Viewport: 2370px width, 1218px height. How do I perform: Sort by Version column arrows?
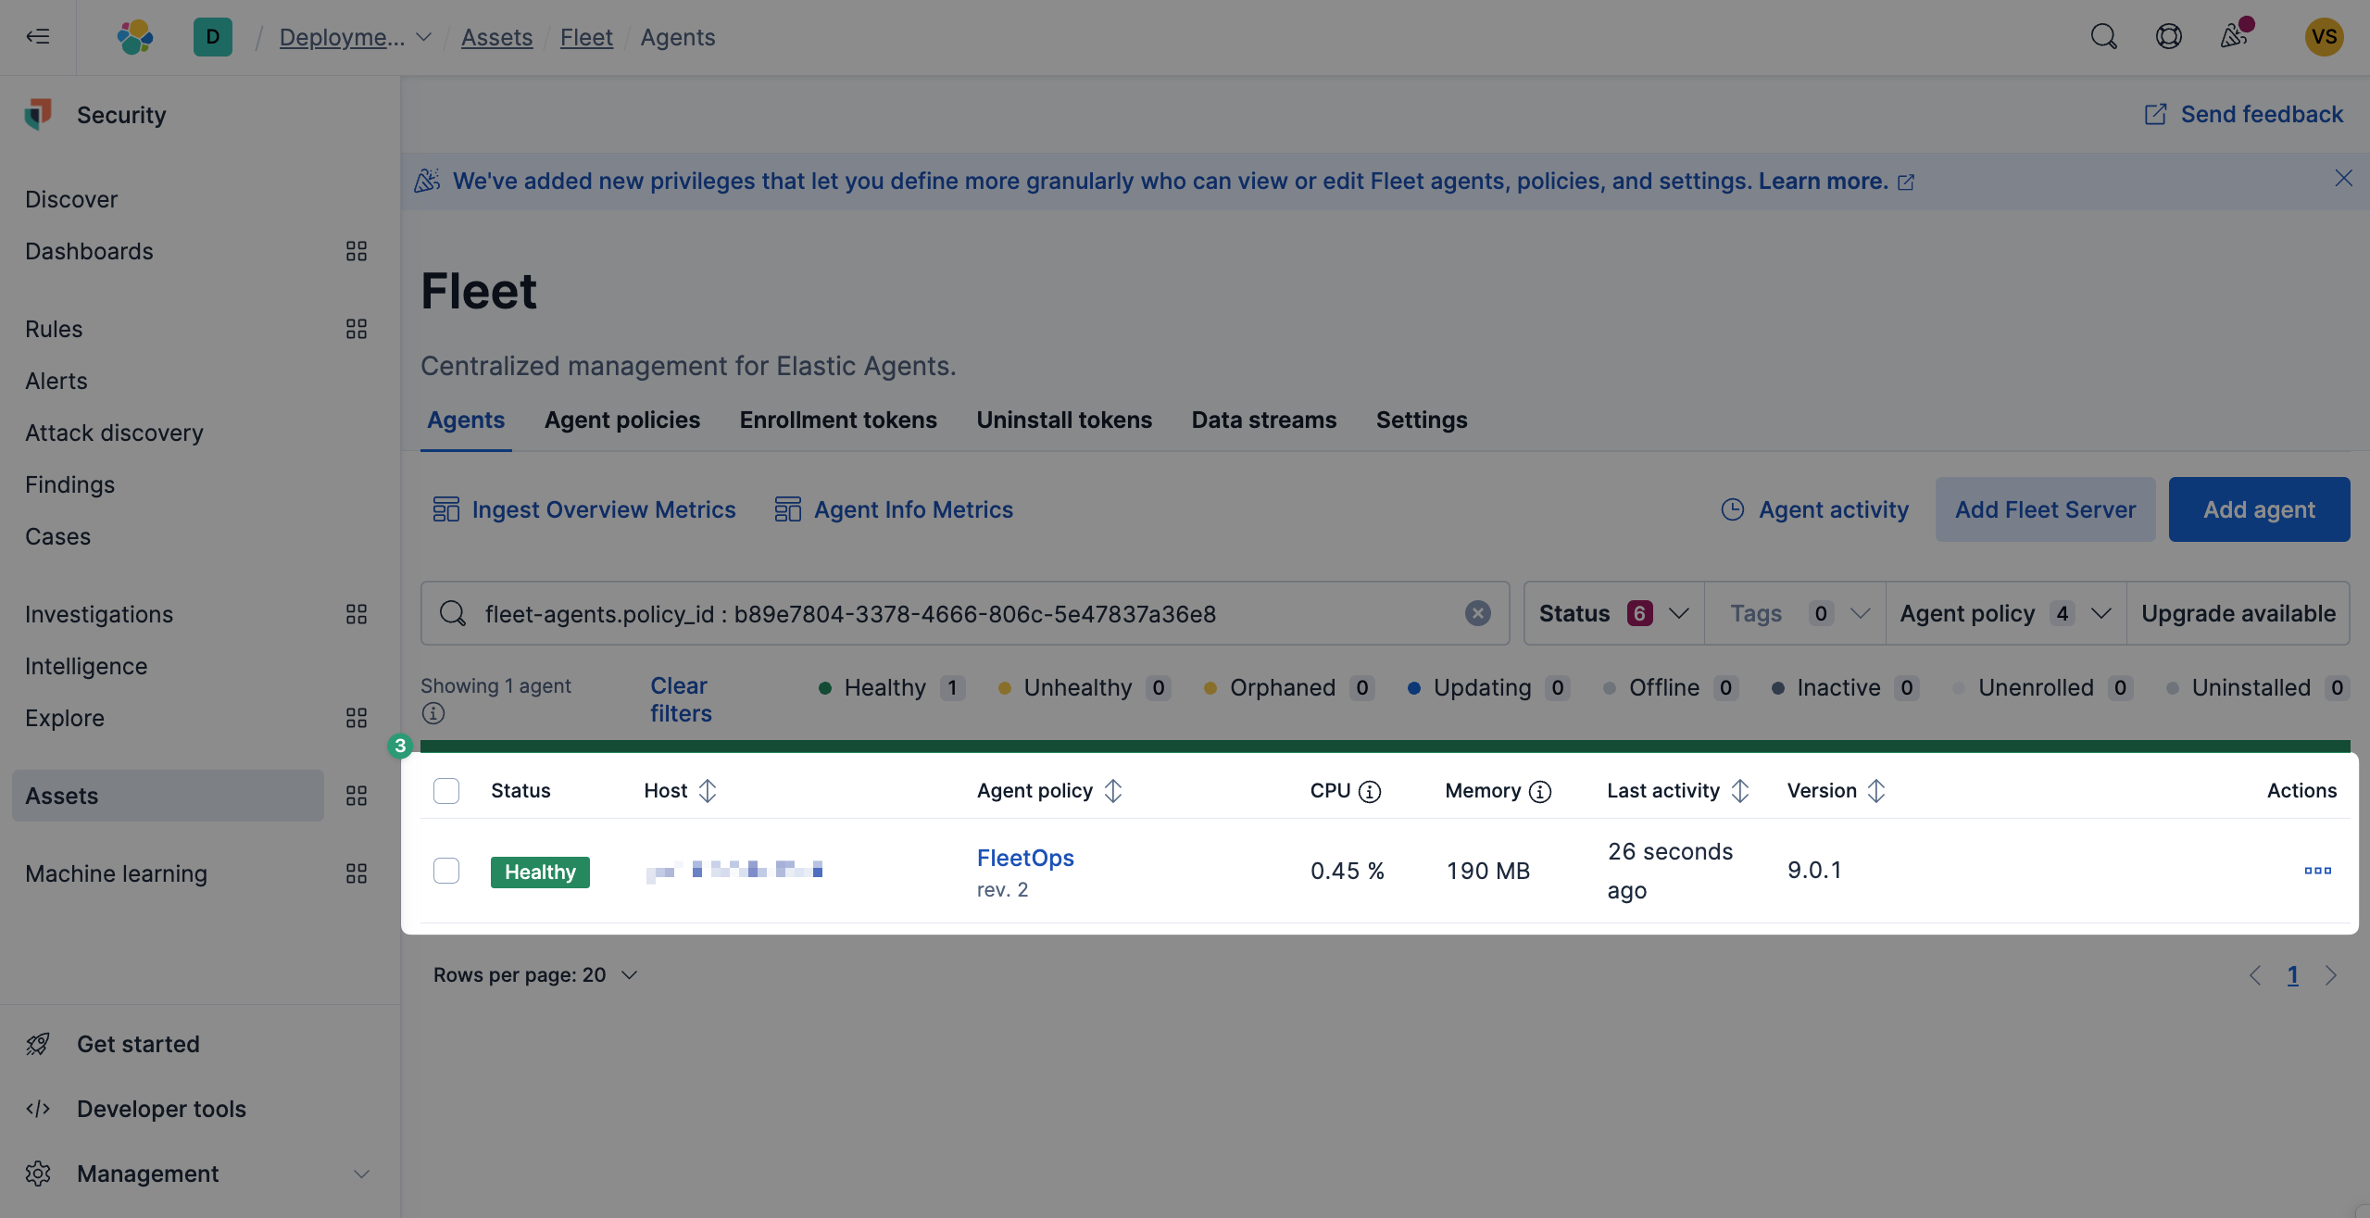point(1876,791)
